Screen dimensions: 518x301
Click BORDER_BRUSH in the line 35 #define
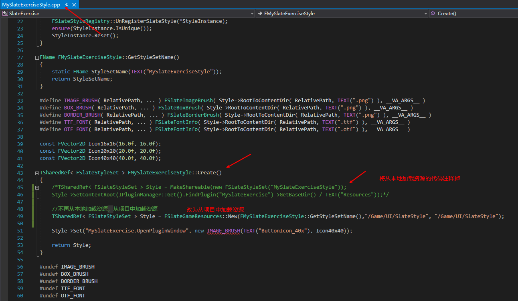pyautogui.click(x=82, y=115)
